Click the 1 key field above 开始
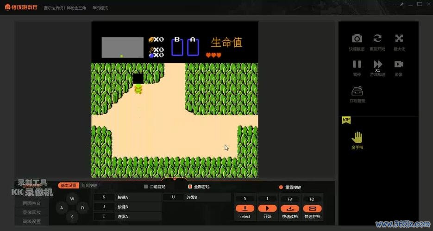This screenshot has width=433, height=231. pyautogui.click(x=267, y=199)
